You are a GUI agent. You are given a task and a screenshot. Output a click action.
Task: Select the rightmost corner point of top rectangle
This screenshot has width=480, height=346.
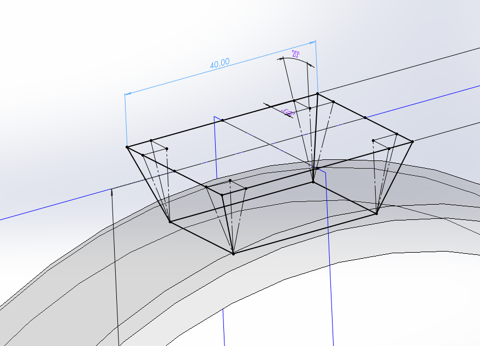(x=412, y=141)
